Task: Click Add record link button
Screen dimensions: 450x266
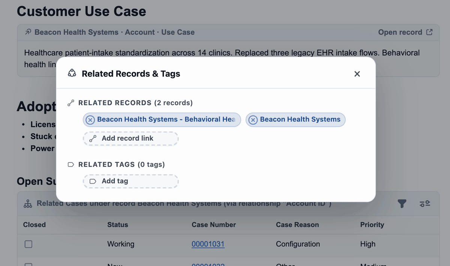Action: [130, 138]
